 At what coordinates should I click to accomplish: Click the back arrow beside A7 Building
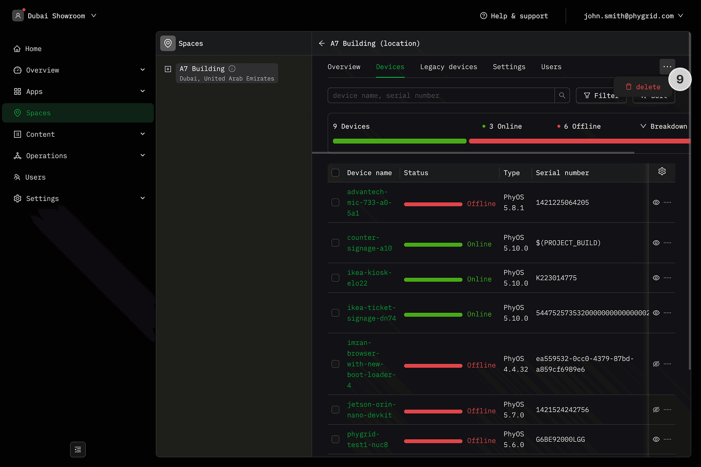point(322,43)
